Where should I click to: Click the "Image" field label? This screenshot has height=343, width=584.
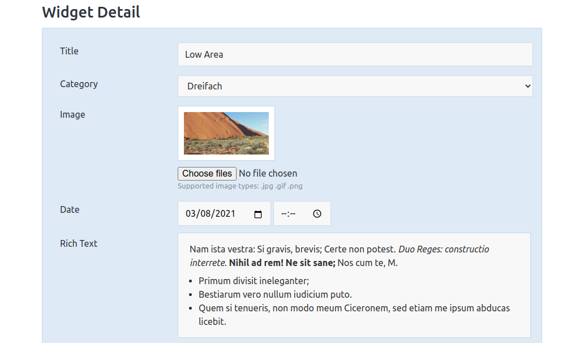click(x=72, y=114)
